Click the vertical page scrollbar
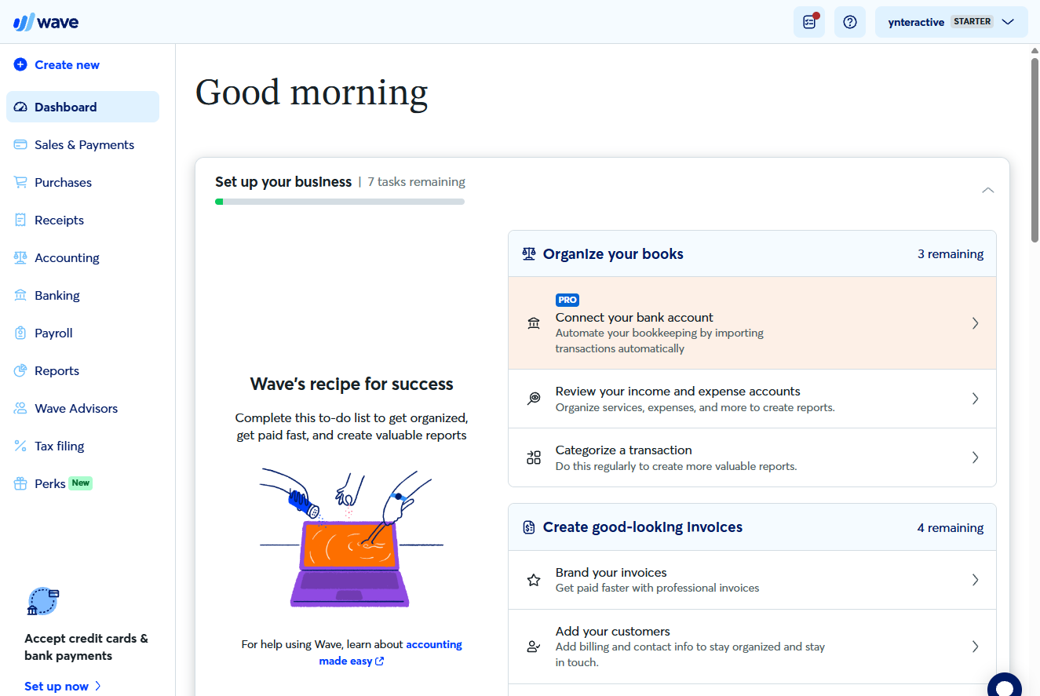 click(x=1035, y=149)
